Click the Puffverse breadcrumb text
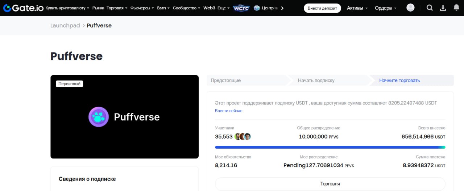 (x=99, y=25)
